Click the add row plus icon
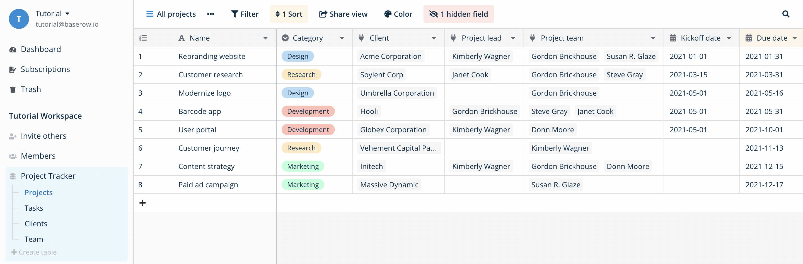 click(142, 203)
